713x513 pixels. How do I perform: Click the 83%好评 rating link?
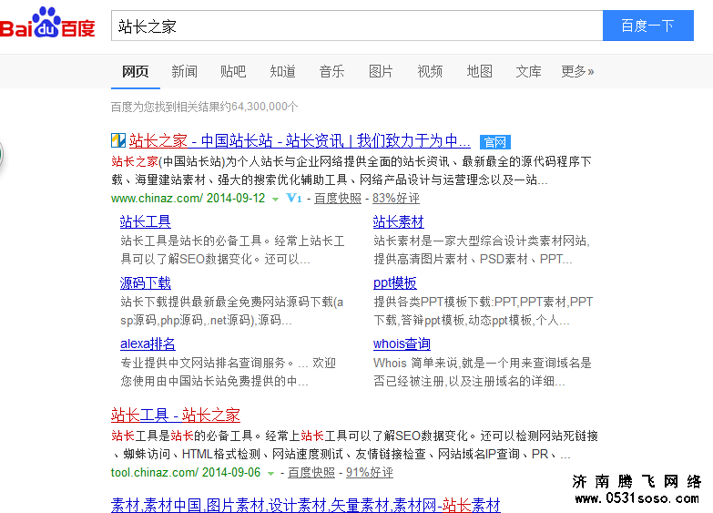click(395, 199)
